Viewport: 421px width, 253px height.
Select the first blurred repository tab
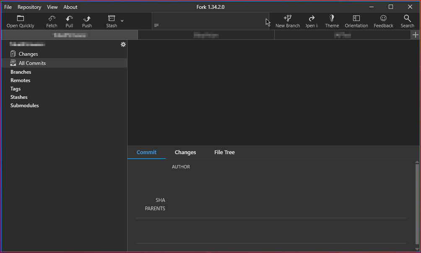70,35
